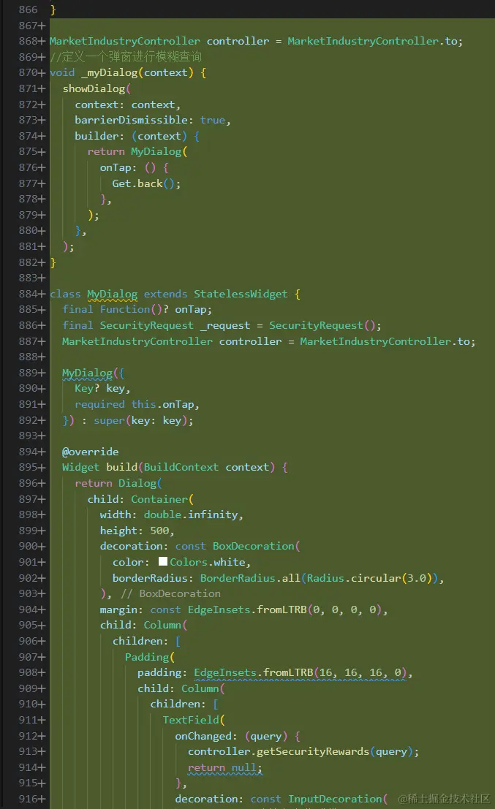
Task: Click 'onChanged: (query)' on line 912
Action: point(231,736)
